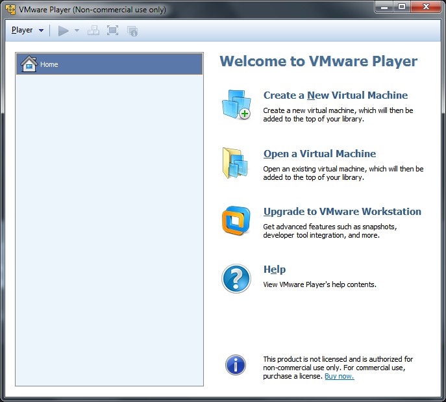The image size is (446, 402).
Task: Click text 'View VMware Player's help contents.'
Action: coord(319,284)
